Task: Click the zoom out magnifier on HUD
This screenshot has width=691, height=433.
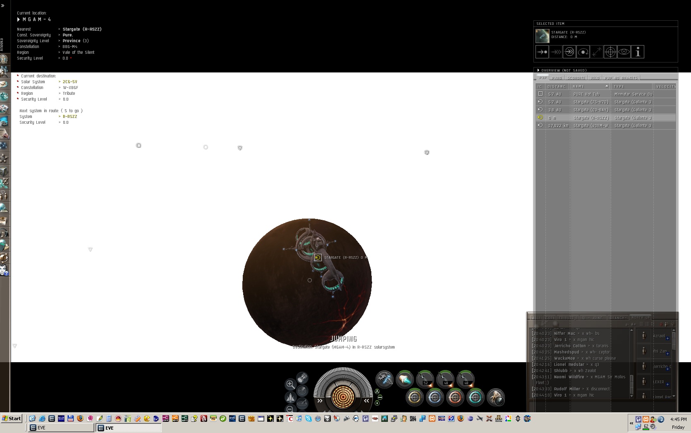Action: pos(290,409)
